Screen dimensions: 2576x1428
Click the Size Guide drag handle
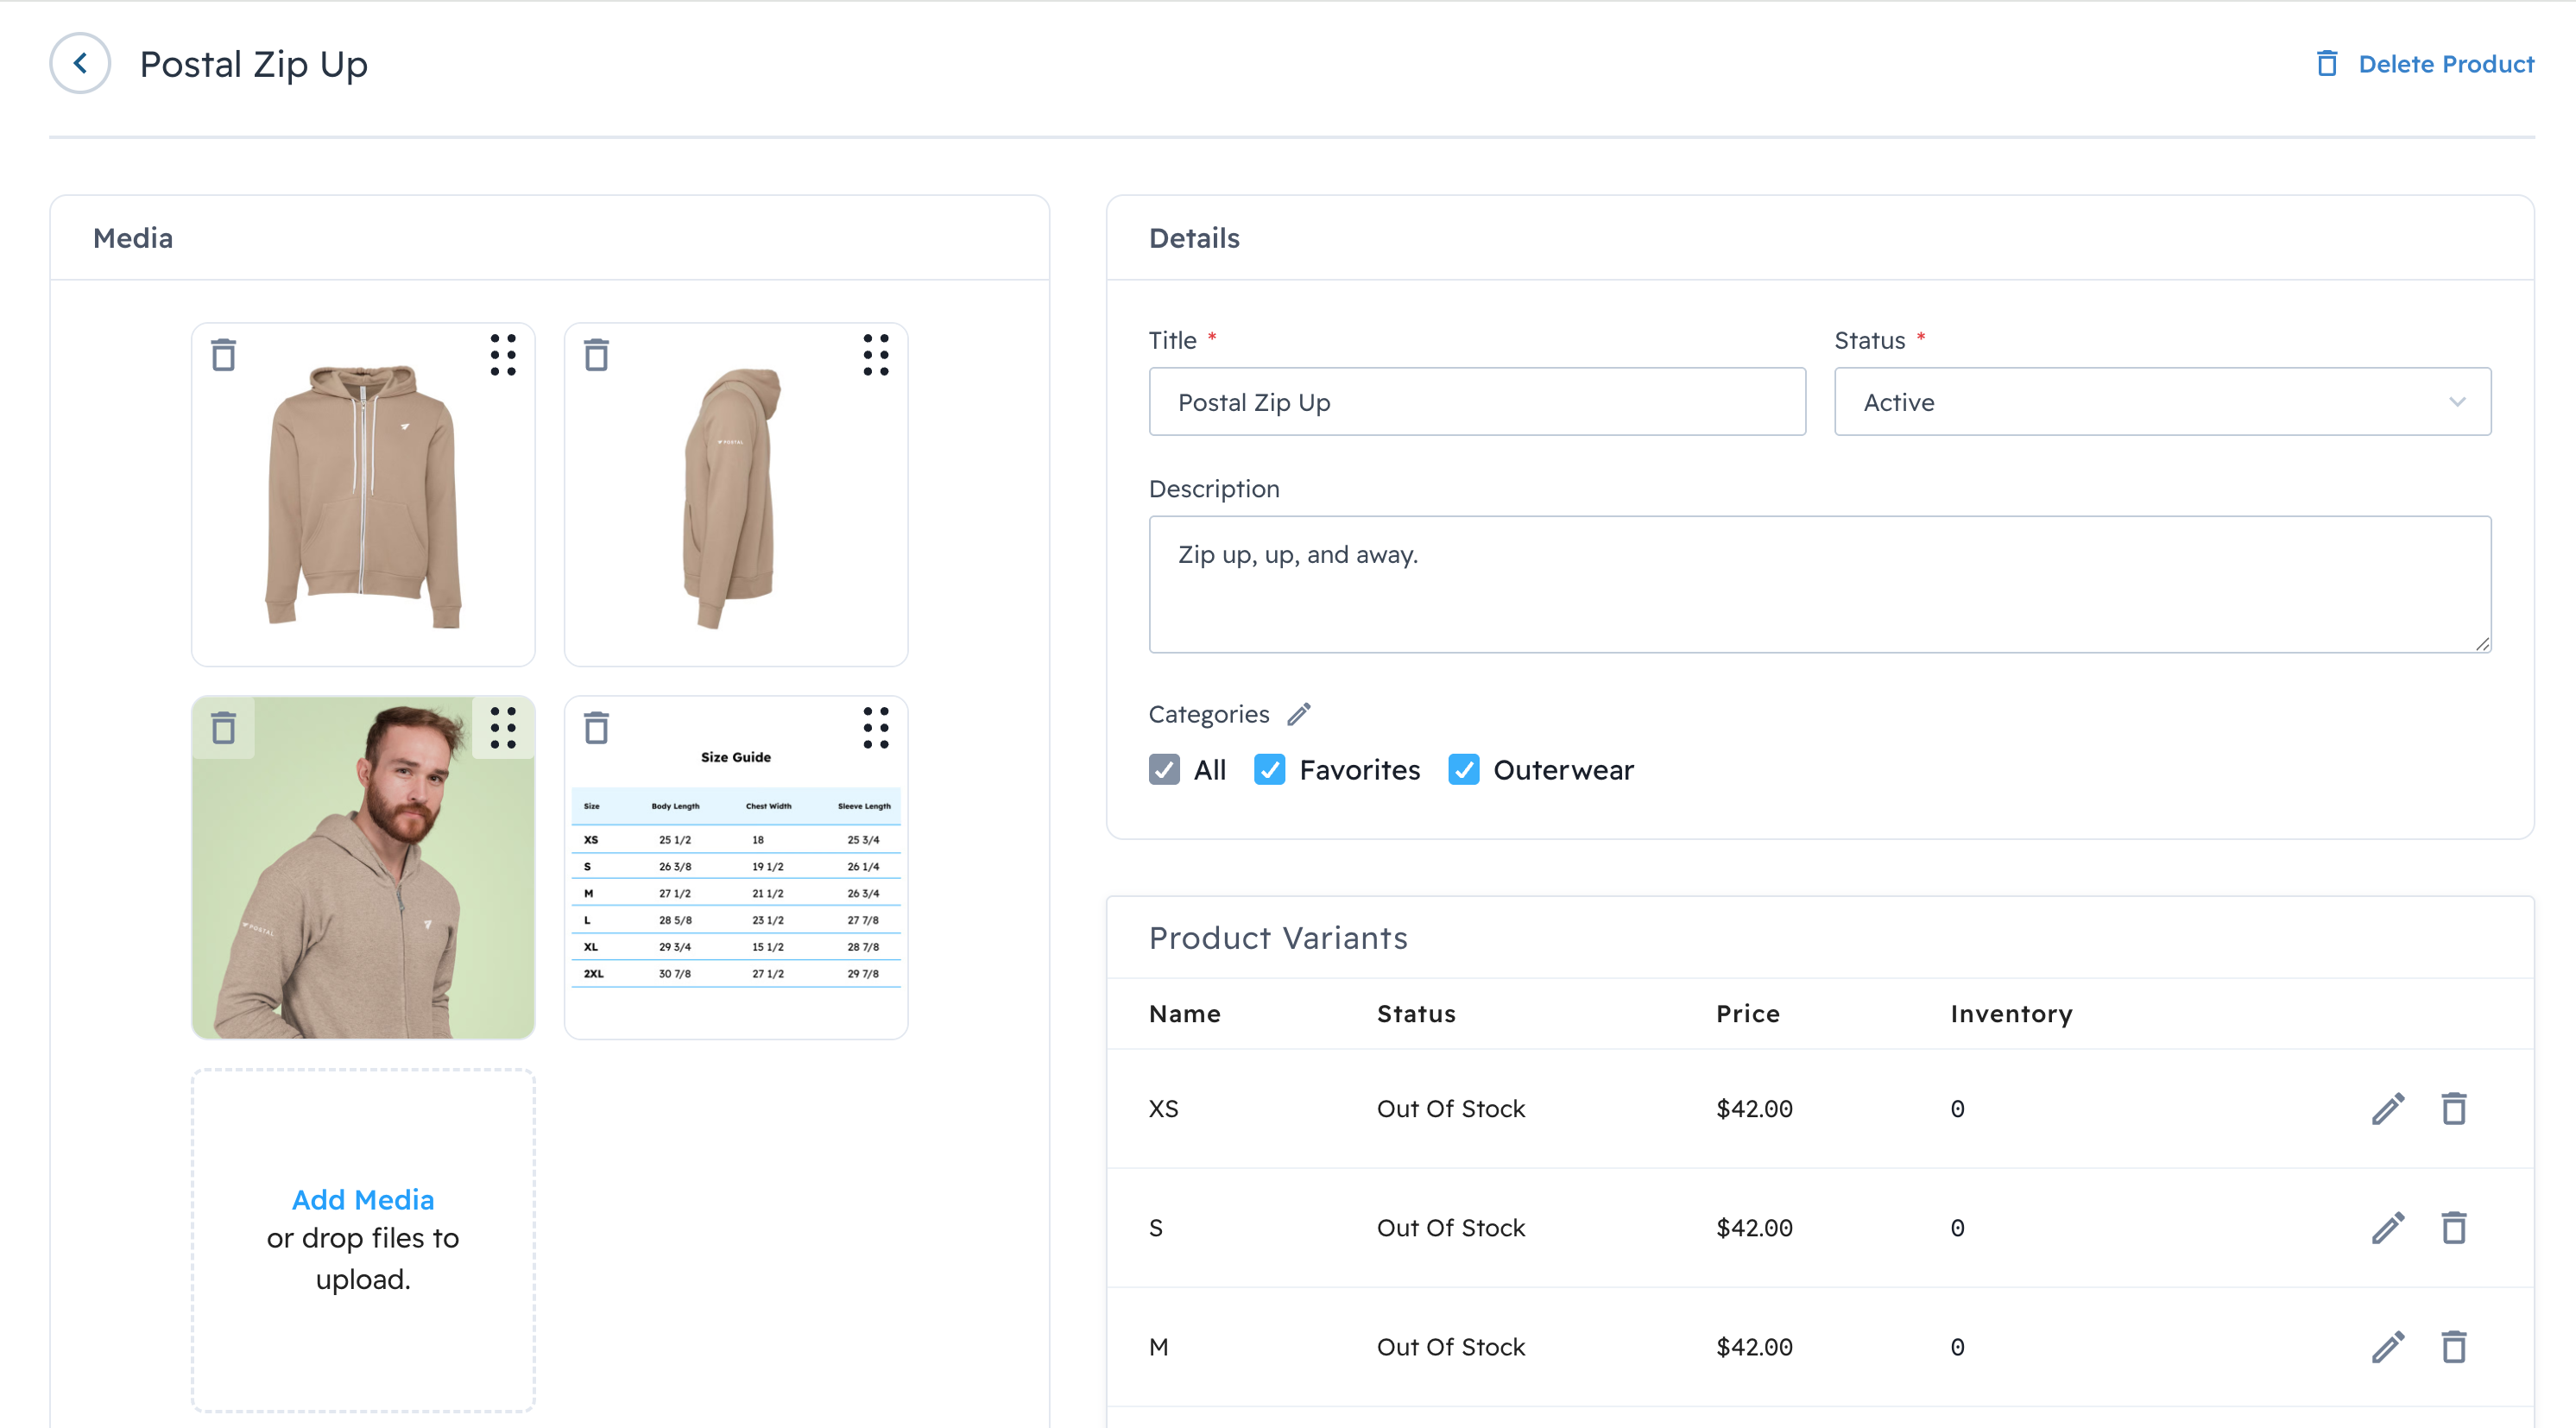point(875,728)
